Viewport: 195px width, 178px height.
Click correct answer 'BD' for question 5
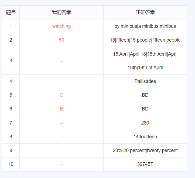coord(145,95)
